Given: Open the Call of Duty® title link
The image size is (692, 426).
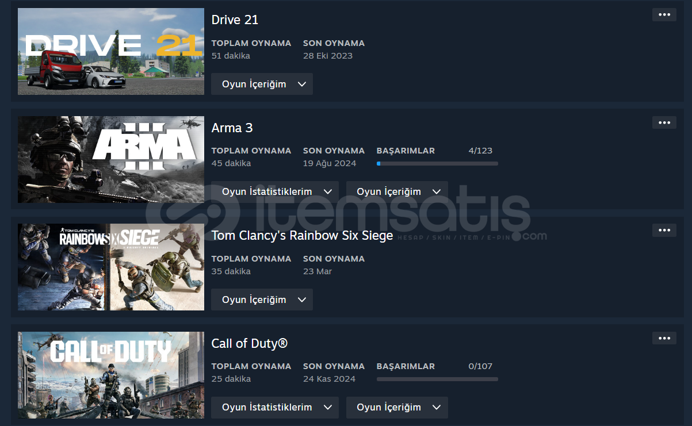Looking at the screenshot, I should [x=249, y=343].
